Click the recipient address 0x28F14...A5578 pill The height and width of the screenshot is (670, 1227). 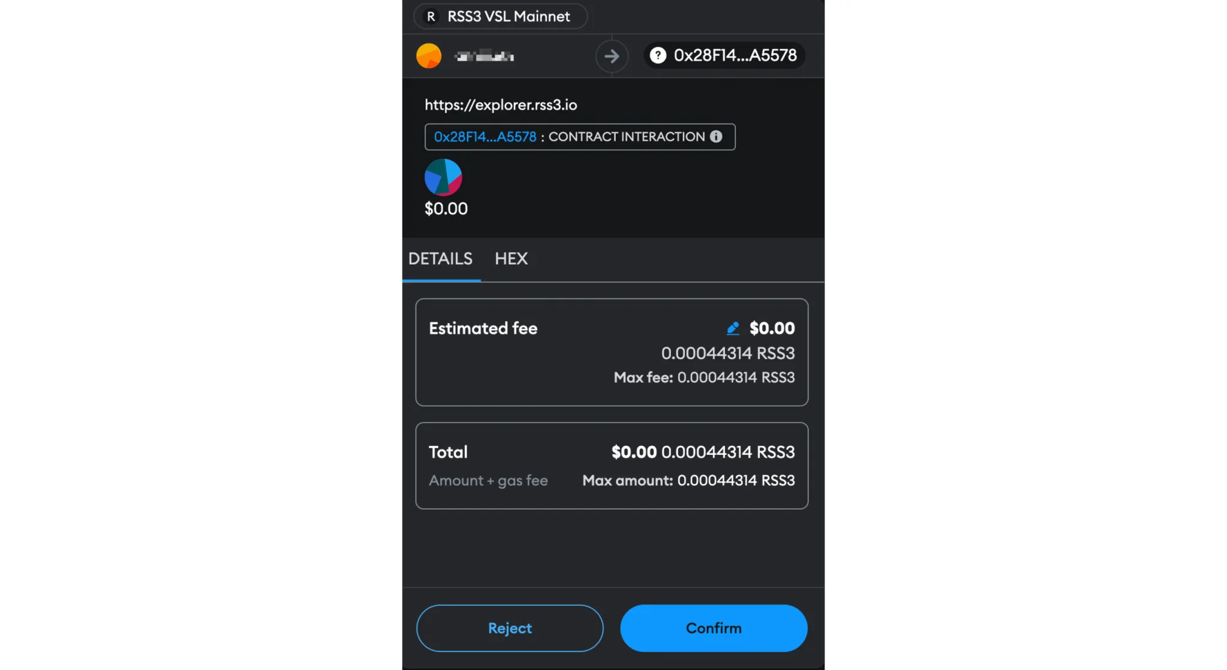click(724, 55)
